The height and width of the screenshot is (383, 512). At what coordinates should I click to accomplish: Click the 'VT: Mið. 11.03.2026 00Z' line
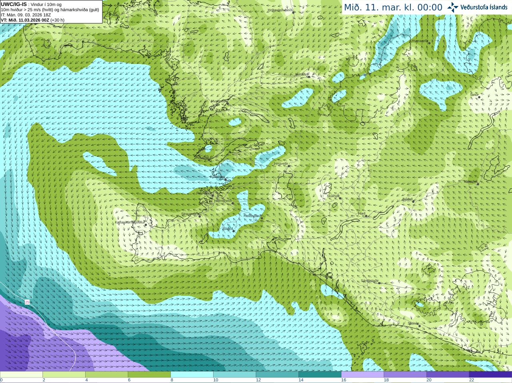(25, 20)
